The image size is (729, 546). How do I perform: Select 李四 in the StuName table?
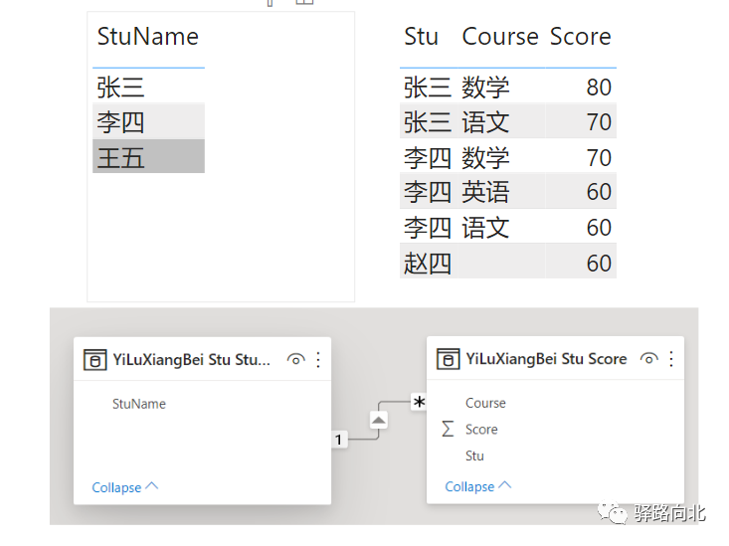(x=148, y=121)
